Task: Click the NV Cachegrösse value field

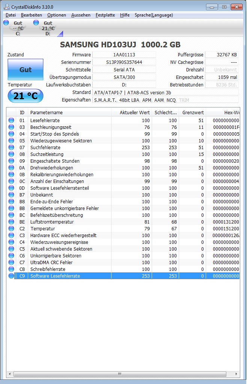Action: click(222, 62)
